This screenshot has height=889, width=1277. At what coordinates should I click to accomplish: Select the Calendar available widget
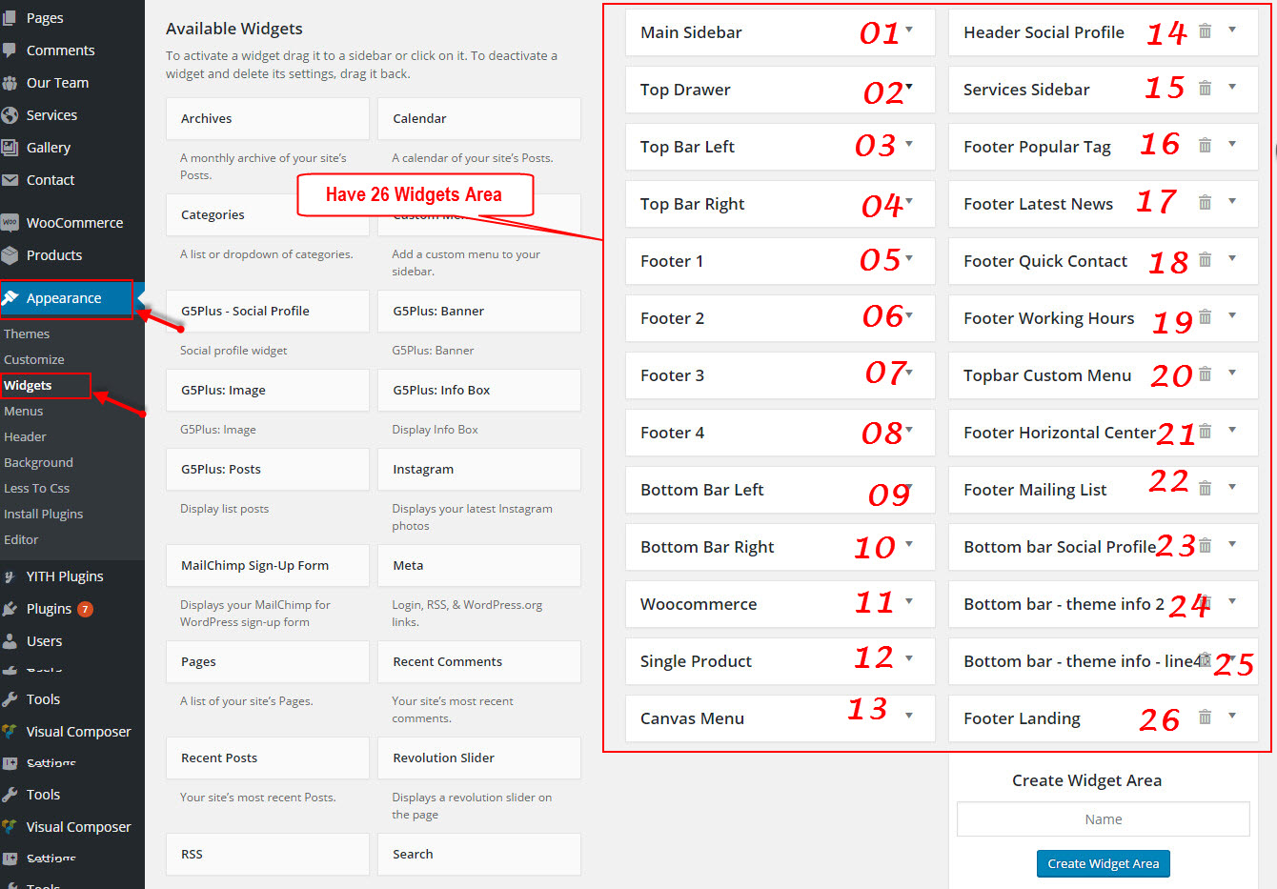[x=479, y=118]
